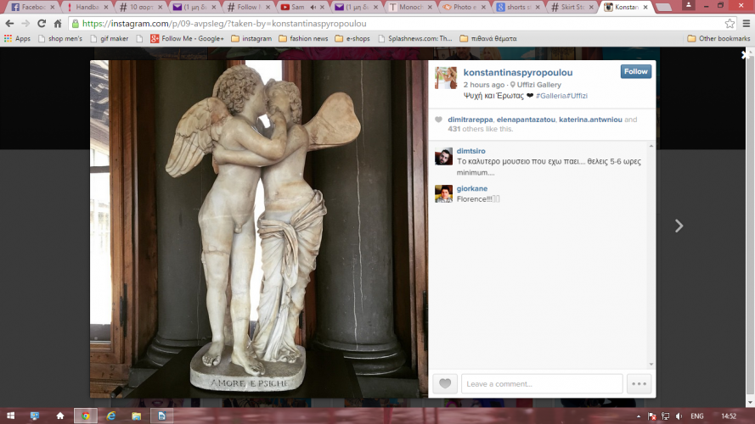This screenshot has height=424, width=755.
Task: Open the Chrome menu
Action: point(747,24)
